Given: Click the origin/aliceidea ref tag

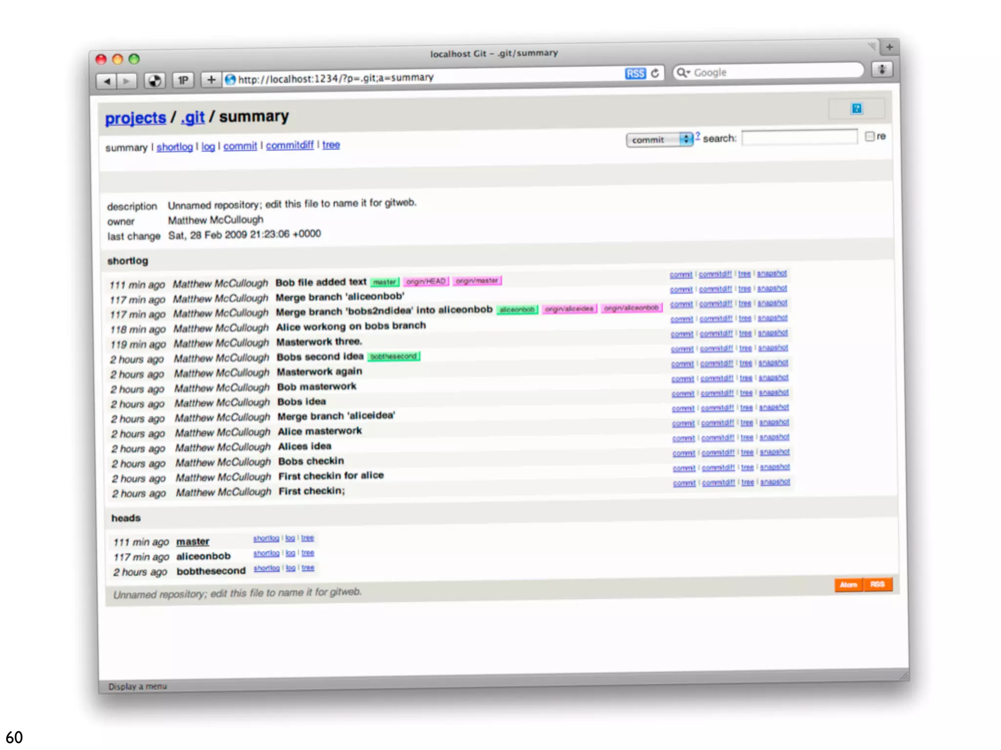Looking at the screenshot, I should (569, 309).
